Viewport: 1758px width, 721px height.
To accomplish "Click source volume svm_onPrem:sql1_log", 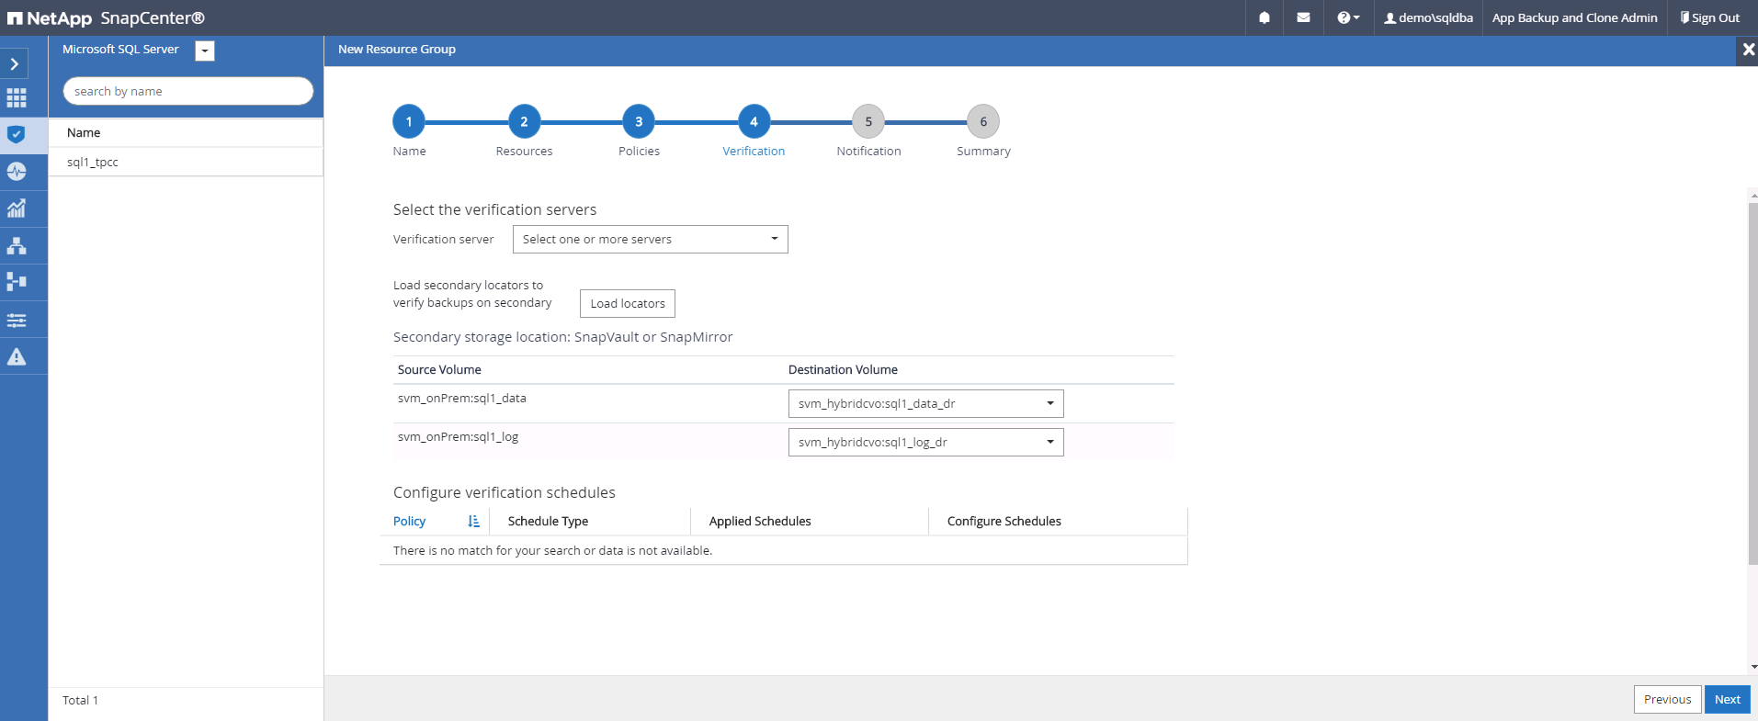I will click(x=458, y=437).
